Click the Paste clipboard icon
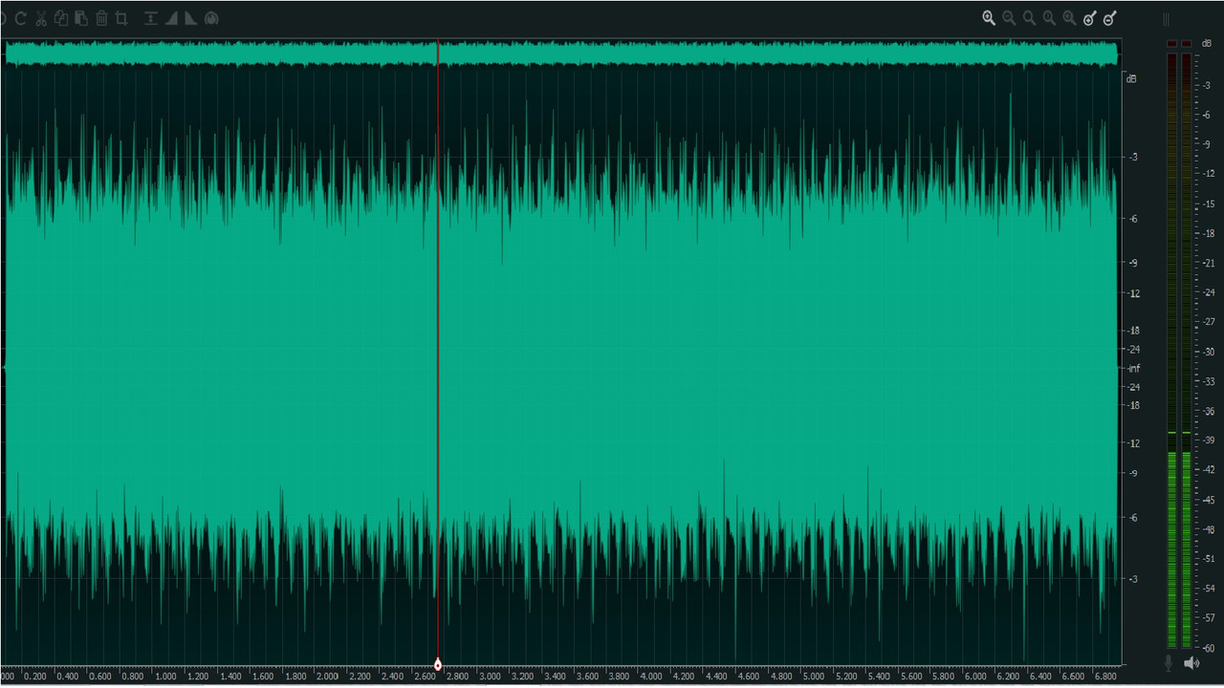Screen dimensions: 1224x688 pyautogui.click(x=81, y=18)
